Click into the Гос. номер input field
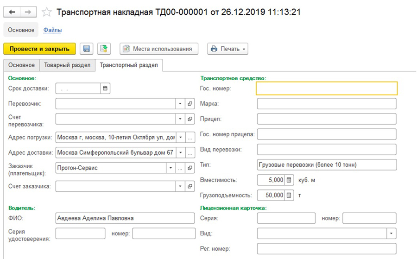 click(327, 88)
